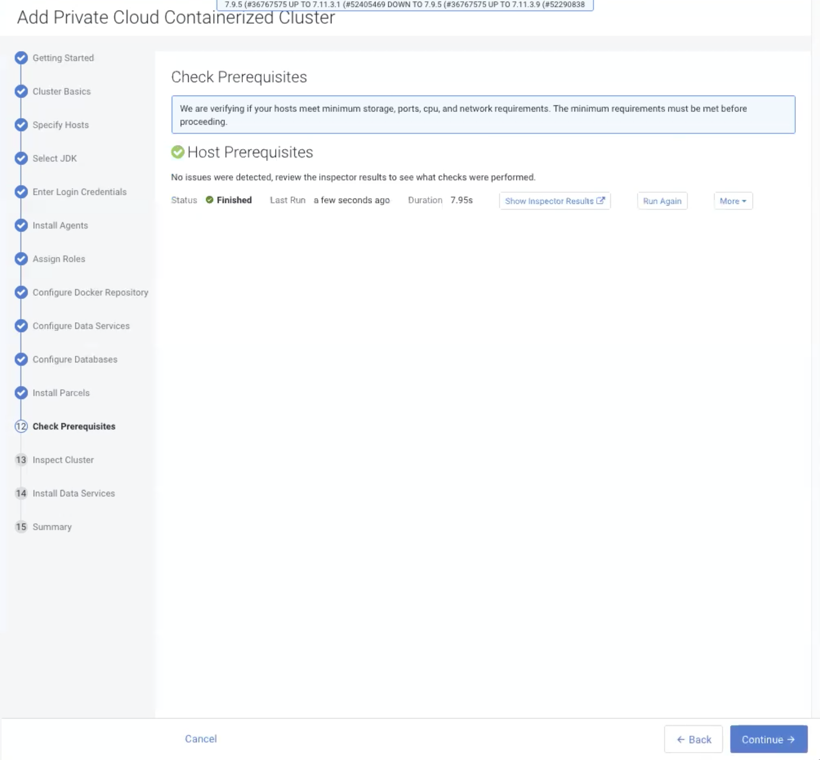Click the Install Parcels checkmark icon
Image resolution: width=820 pixels, height=760 pixels.
(21, 393)
